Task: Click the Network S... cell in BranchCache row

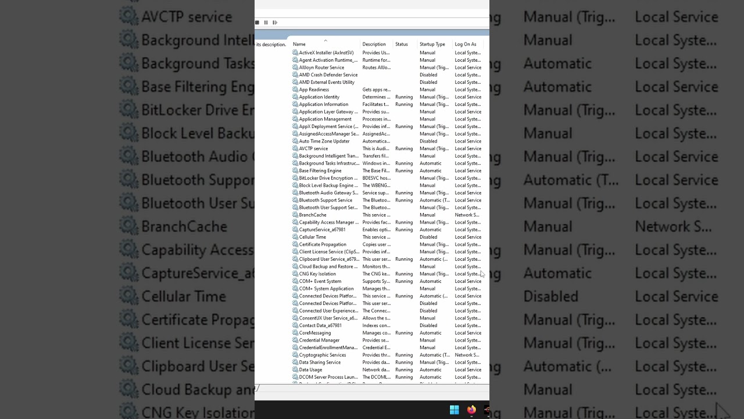Action: (x=467, y=215)
